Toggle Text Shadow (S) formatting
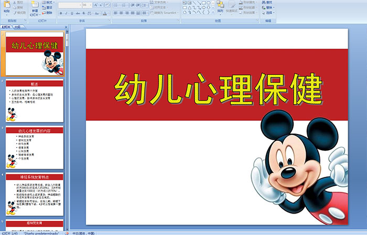The image size is (367, 235). 83,13
